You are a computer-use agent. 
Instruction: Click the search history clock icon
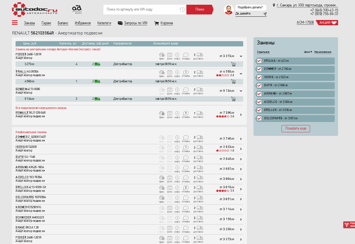[x=182, y=10]
